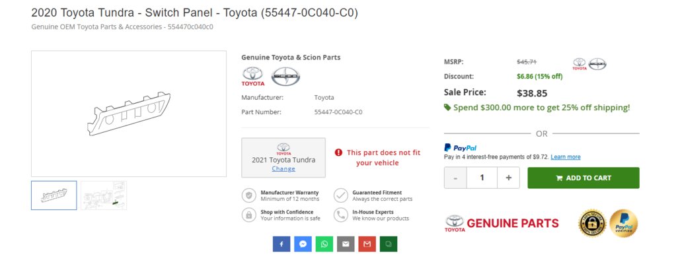676x280 pixels.
Task: Share via the red Gmail icon
Action: [x=367, y=244]
